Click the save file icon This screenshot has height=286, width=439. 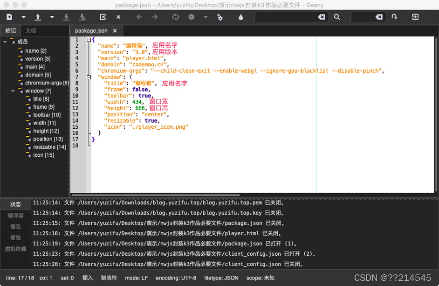(66, 17)
